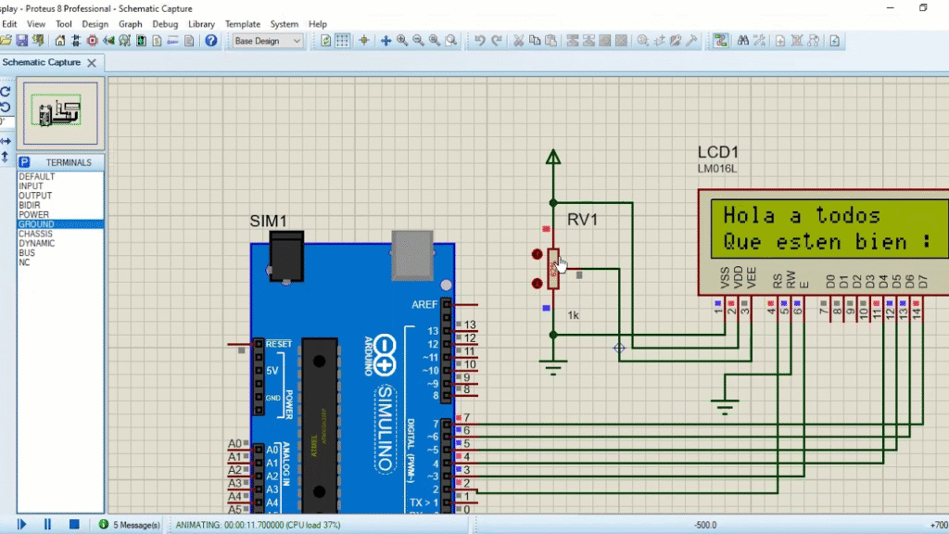Open Design Explorer toolbar icon
Viewport: 949px width, 534px height.
click(141, 41)
